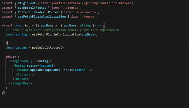Click Content in the components import
This screenshot has height=108, width=189.
coord(24,12)
